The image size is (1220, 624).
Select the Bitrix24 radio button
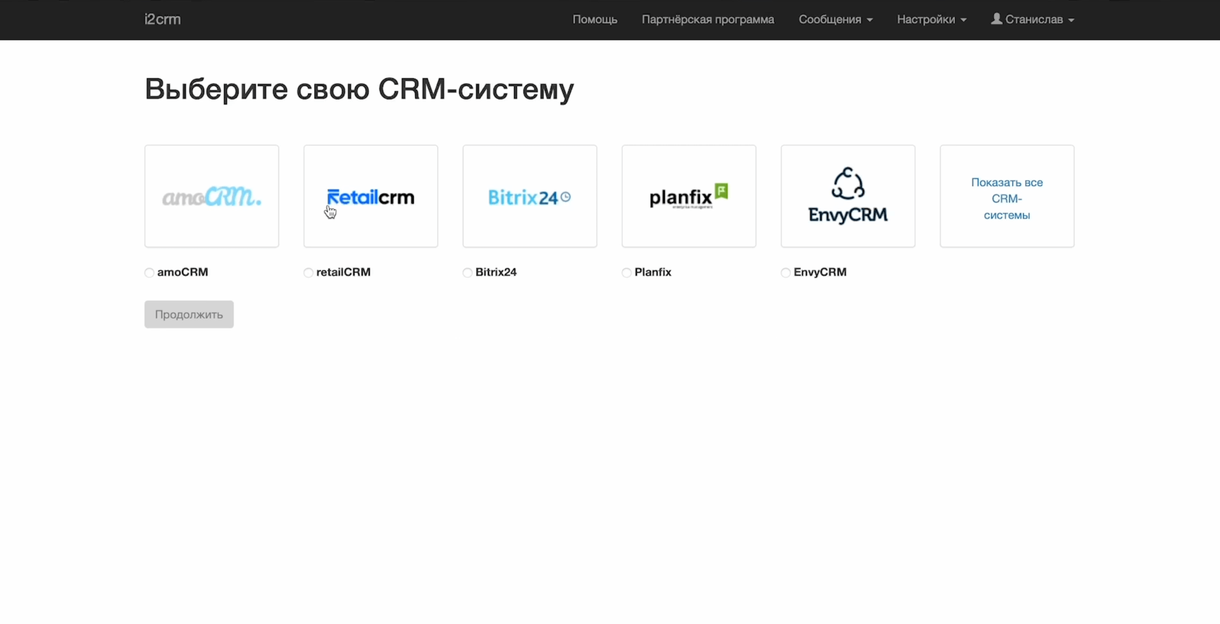(x=468, y=273)
